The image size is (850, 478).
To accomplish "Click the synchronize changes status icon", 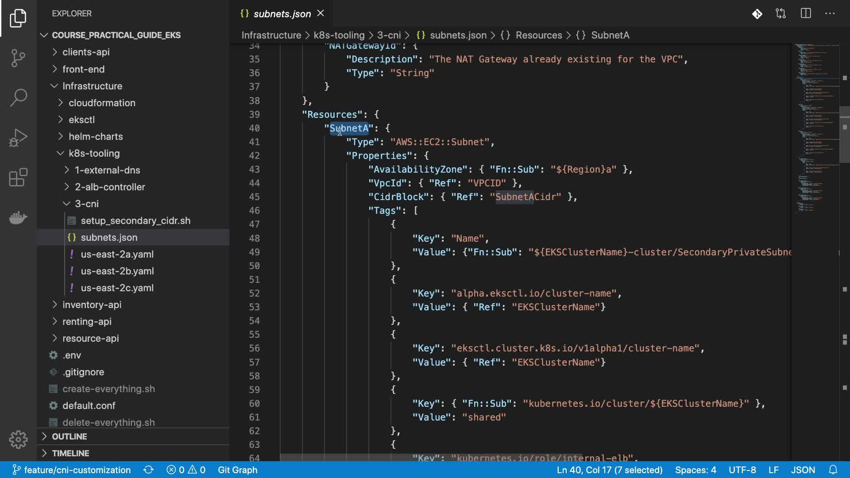I will click(148, 470).
